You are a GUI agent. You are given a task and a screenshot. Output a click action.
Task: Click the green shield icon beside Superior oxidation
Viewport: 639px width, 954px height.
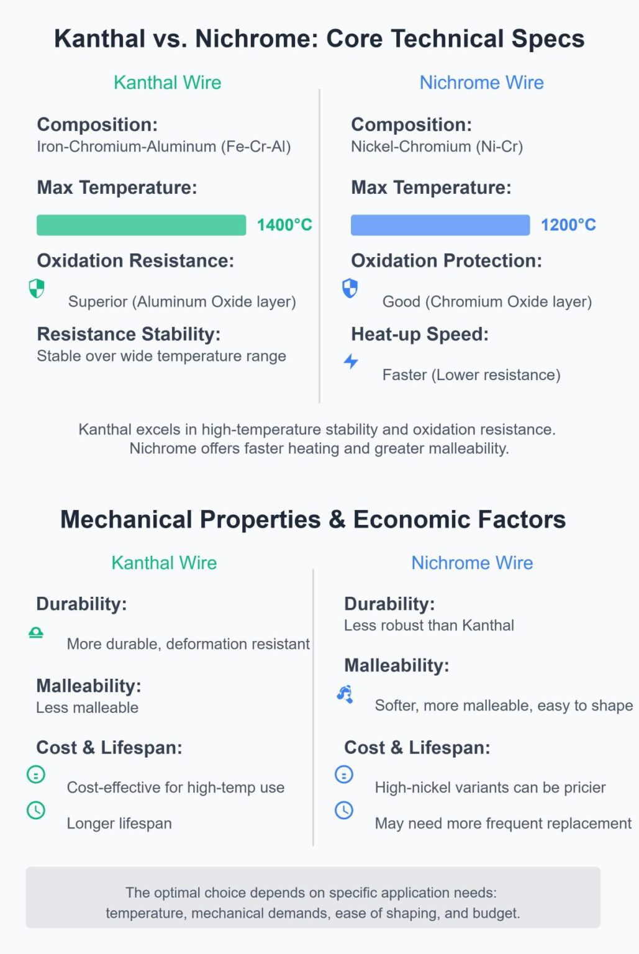(x=37, y=288)
